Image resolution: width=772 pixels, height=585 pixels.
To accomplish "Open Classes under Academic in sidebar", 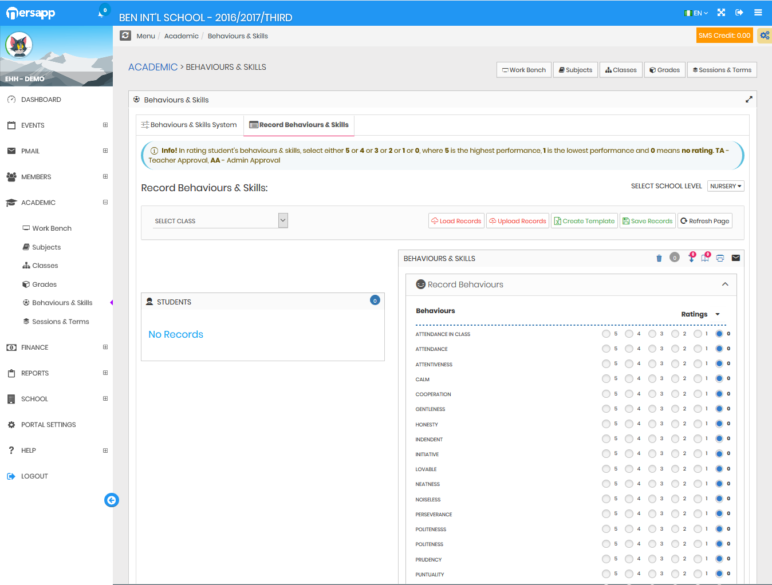I will (x=45, y=266).
